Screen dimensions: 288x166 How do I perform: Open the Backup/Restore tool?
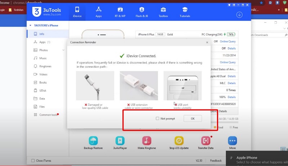coord(93,143)
